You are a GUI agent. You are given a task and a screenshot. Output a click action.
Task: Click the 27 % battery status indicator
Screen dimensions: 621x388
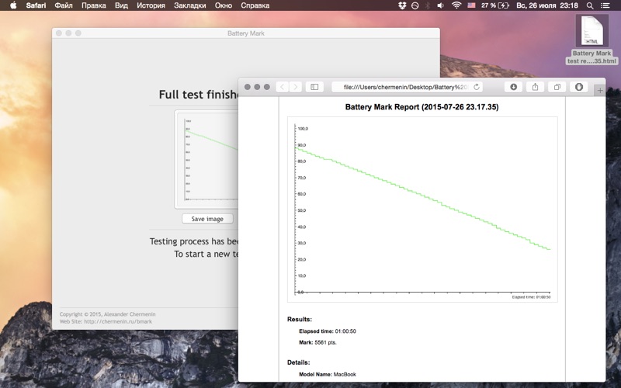pos(495,5)
